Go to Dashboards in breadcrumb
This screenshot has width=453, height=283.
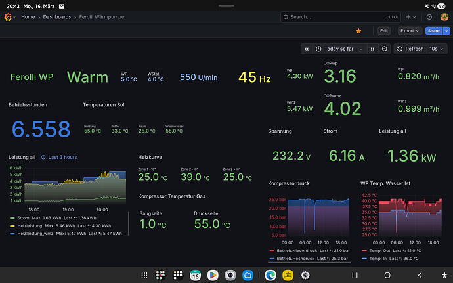click(x=57, y=17)
